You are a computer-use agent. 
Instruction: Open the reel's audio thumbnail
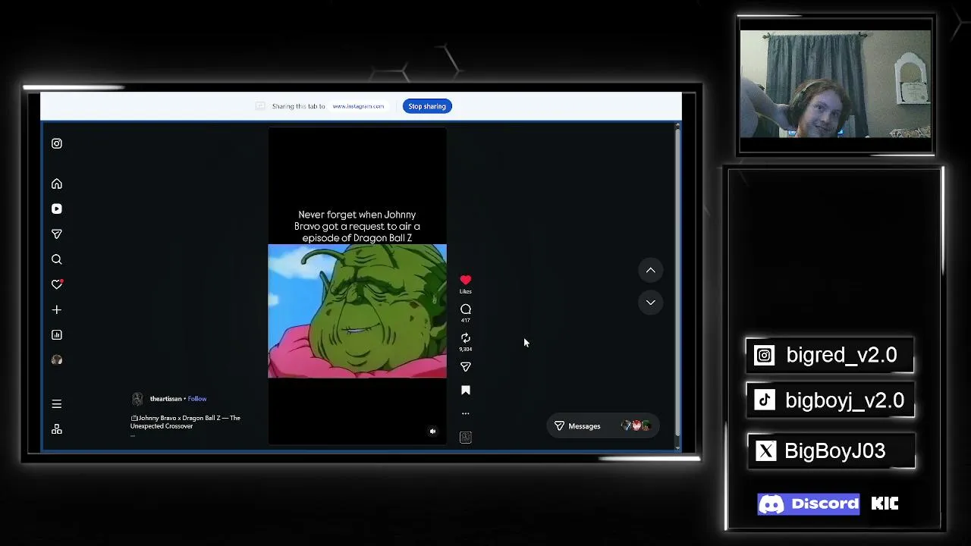(466, 437)
